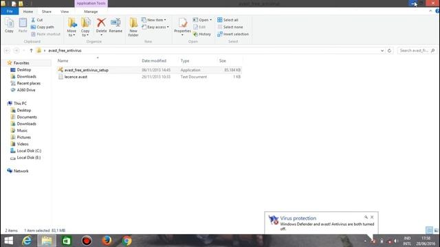The image size is (440, 247).
Task: Go up one folder level
Action: [31, 50]
